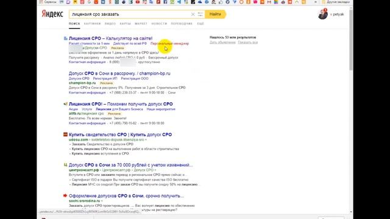Click the Наши мероприятия sitelink

click(x=161, y=109)
